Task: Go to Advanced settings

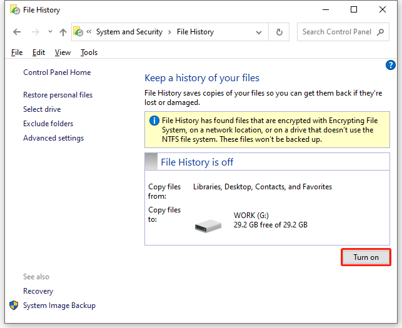Action: 53,138
